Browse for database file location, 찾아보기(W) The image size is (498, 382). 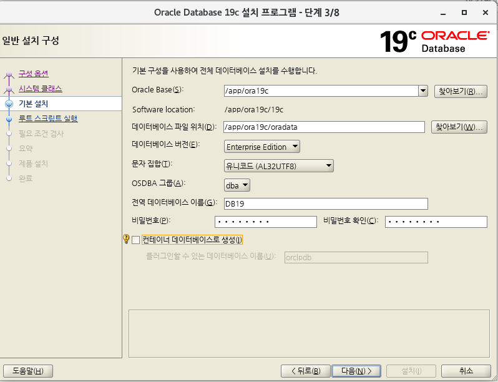point(459,127)
